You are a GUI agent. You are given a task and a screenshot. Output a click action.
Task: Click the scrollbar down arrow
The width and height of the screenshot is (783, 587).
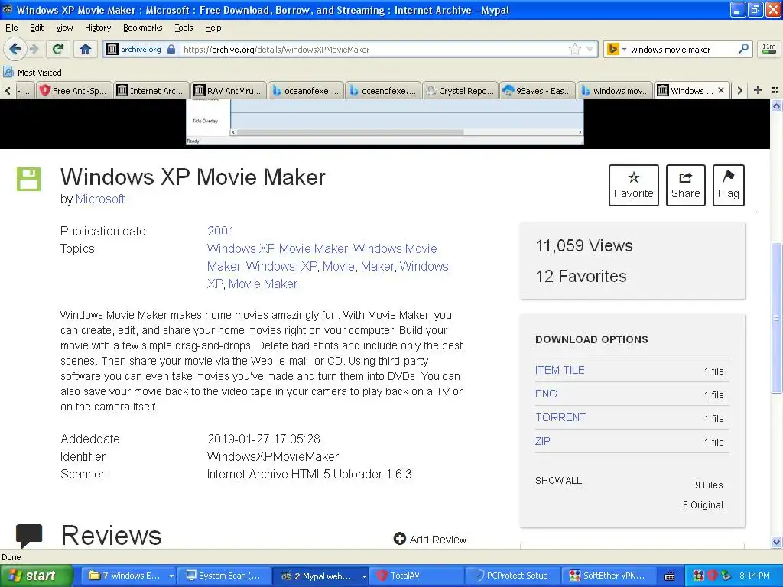[776, 542]
